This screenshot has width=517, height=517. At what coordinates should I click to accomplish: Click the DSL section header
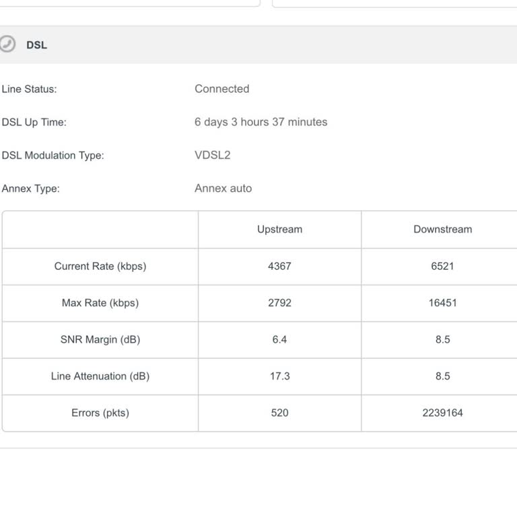[36, 45]
